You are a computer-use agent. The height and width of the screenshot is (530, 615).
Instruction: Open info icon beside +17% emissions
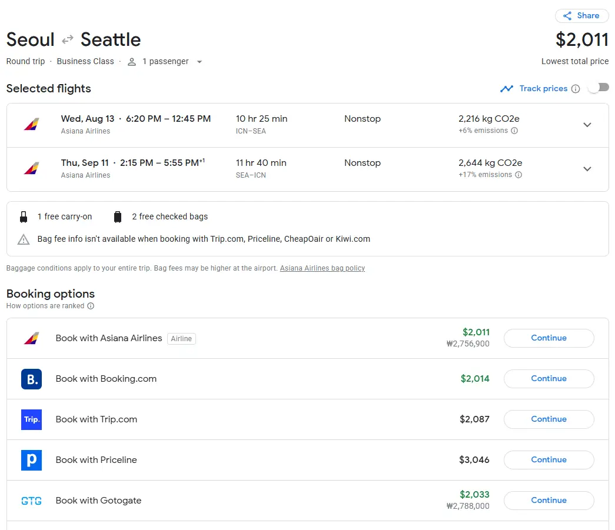pos(518,175)
